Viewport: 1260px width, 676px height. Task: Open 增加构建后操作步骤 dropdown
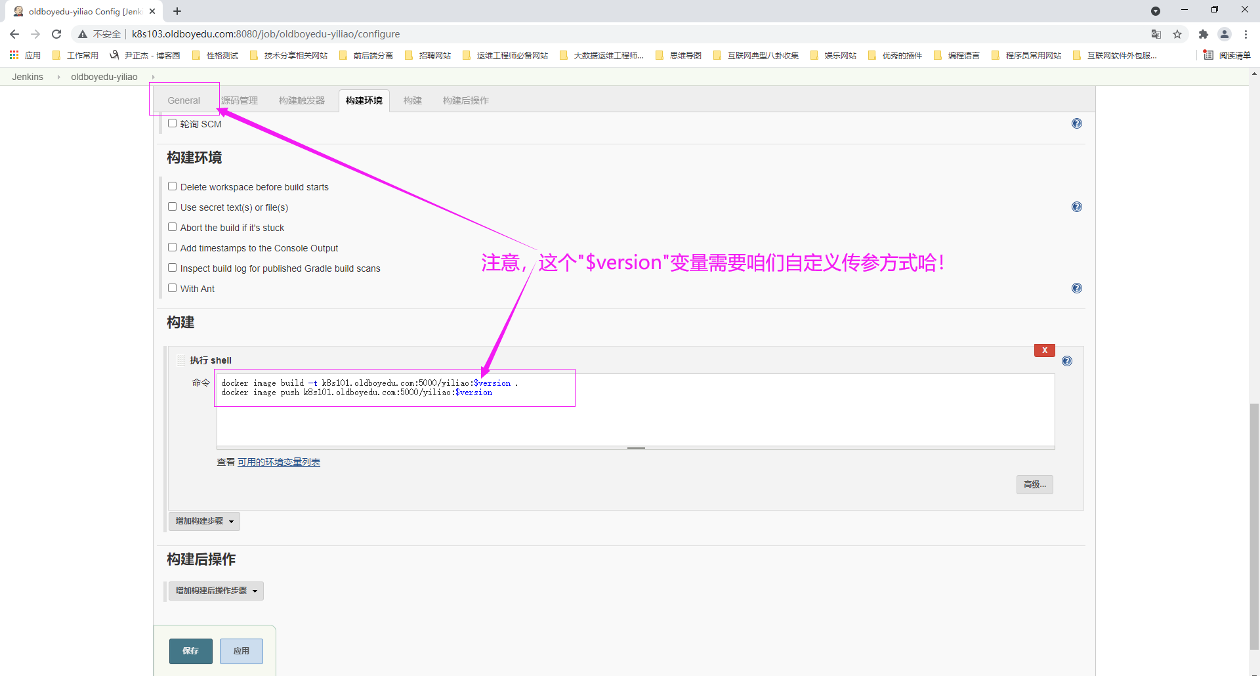[216, 591]
